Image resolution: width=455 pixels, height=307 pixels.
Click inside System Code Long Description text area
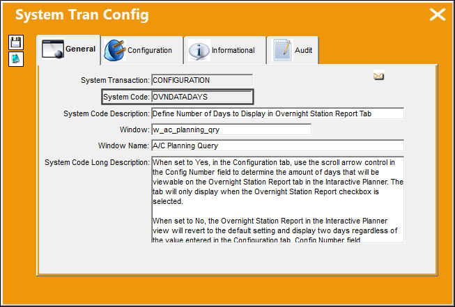278,200
